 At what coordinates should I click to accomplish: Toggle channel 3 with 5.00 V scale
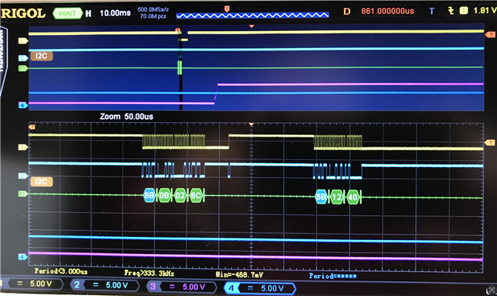(181, 287)
